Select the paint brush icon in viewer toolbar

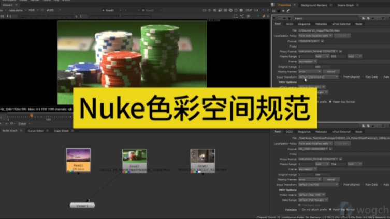pos(264,16)
